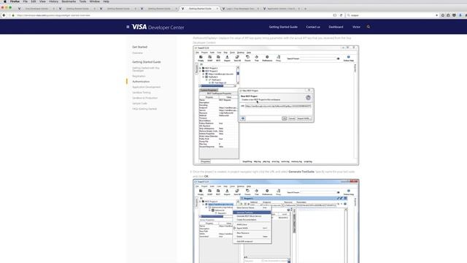Click the VISA Developer Center logo
467x263 pixels.
click(x=158, y=27)
